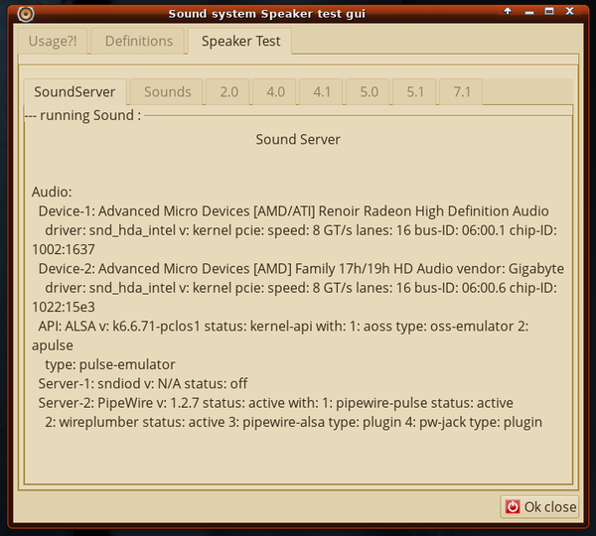Open the Definitions tab
596x536 pixels.
[x=139, y=42]
